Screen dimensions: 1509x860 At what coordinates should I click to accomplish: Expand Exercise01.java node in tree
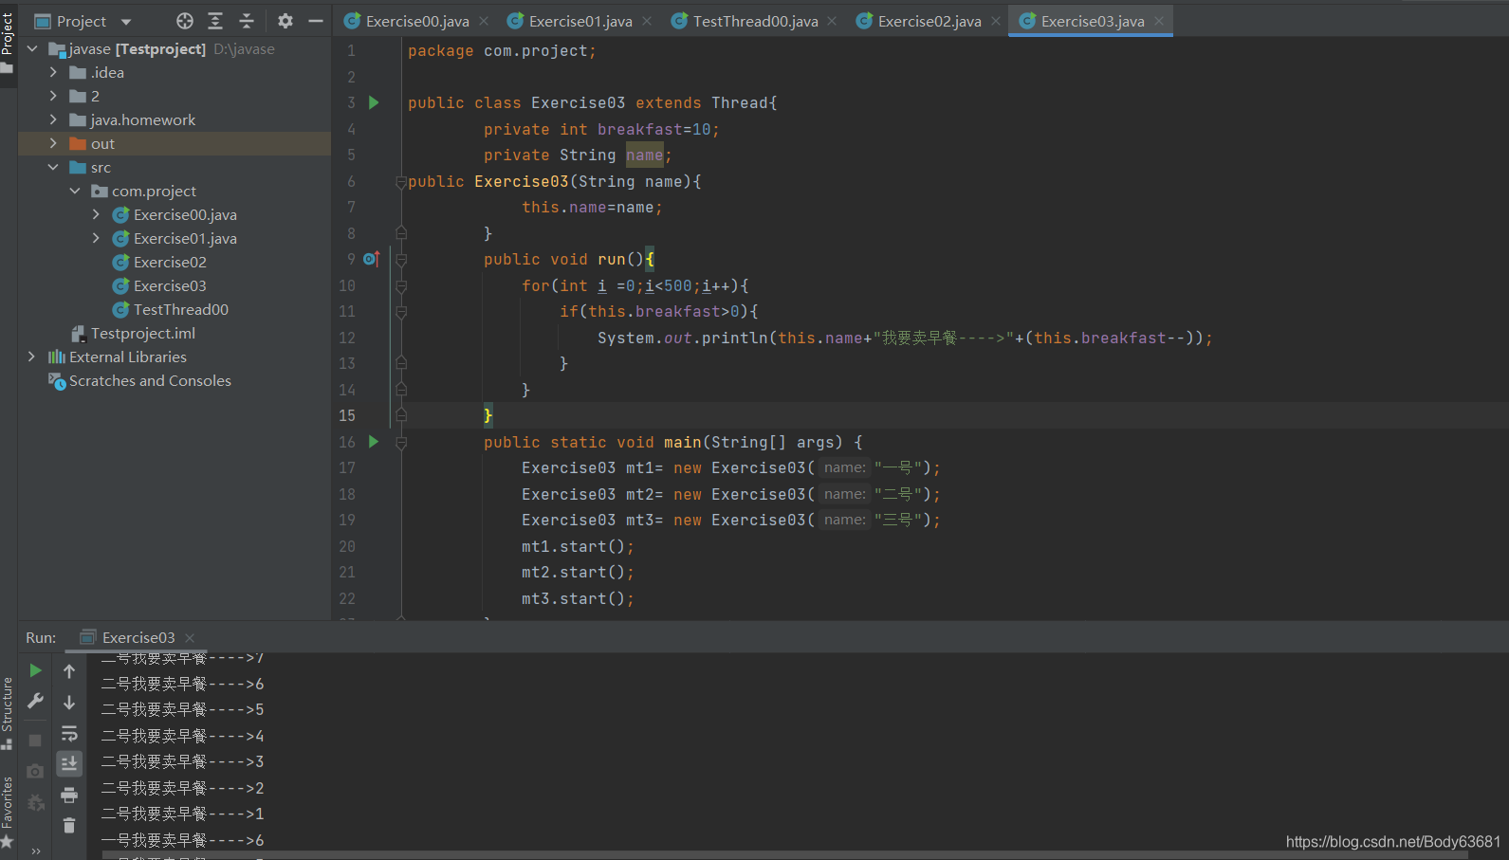96,238
